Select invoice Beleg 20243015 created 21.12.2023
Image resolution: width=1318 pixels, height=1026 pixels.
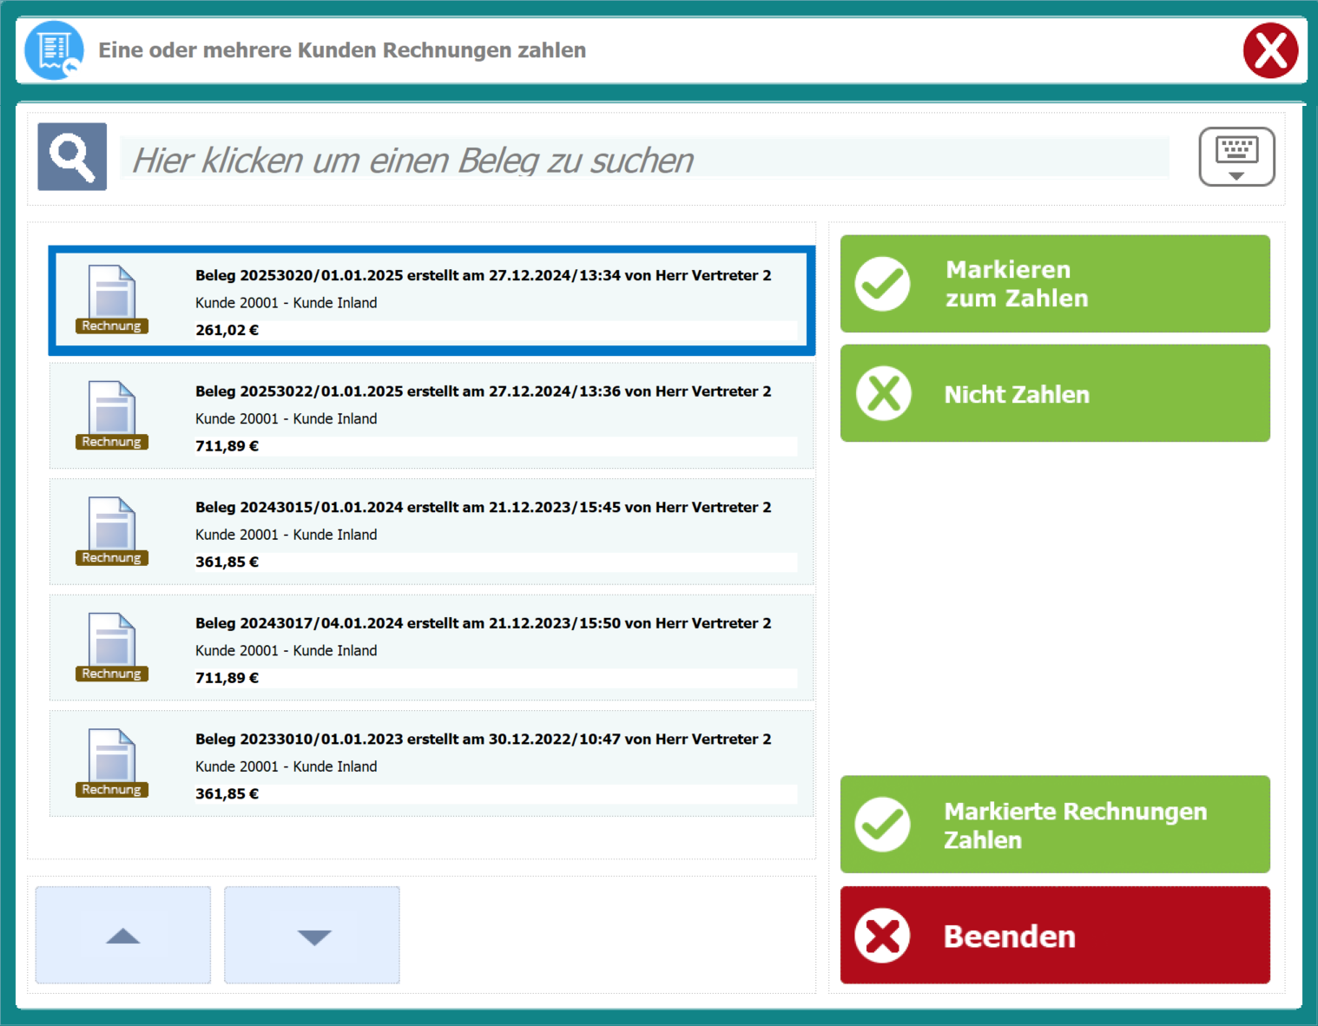(x=483, y=533)
